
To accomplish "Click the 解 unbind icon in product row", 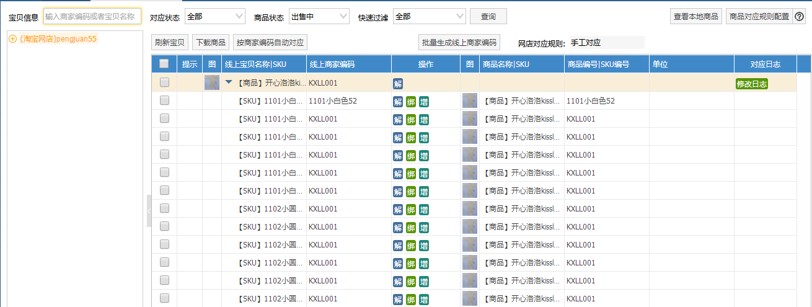I will [x=398, y=83].
